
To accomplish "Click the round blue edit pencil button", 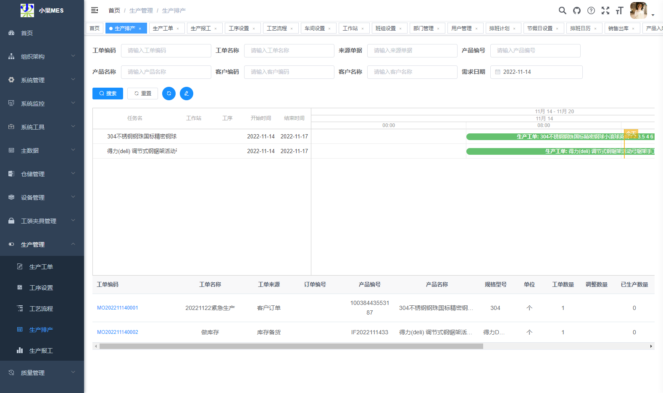I will tap(187, 94).
